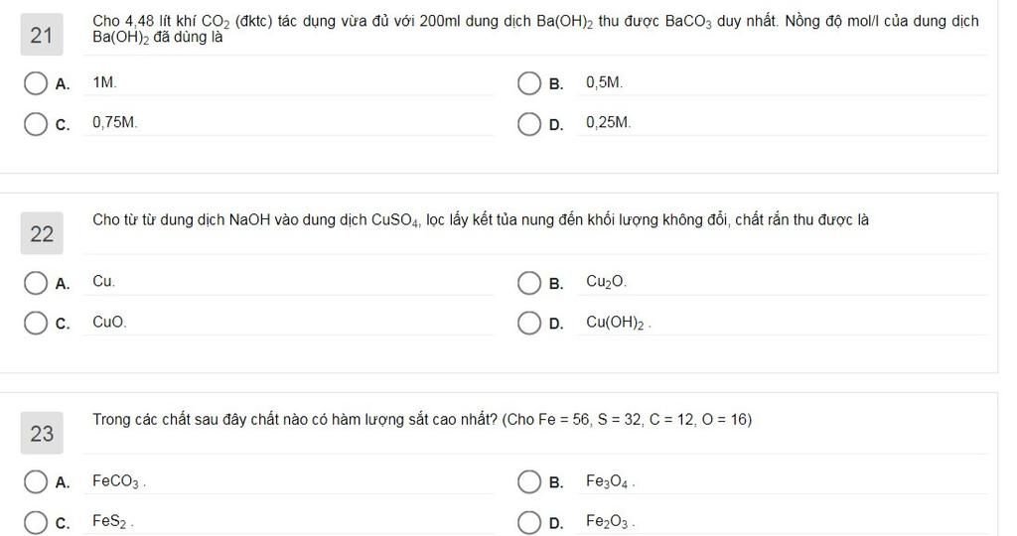Select answer A 'FeCO3' for question 23

tap(37, 482)
